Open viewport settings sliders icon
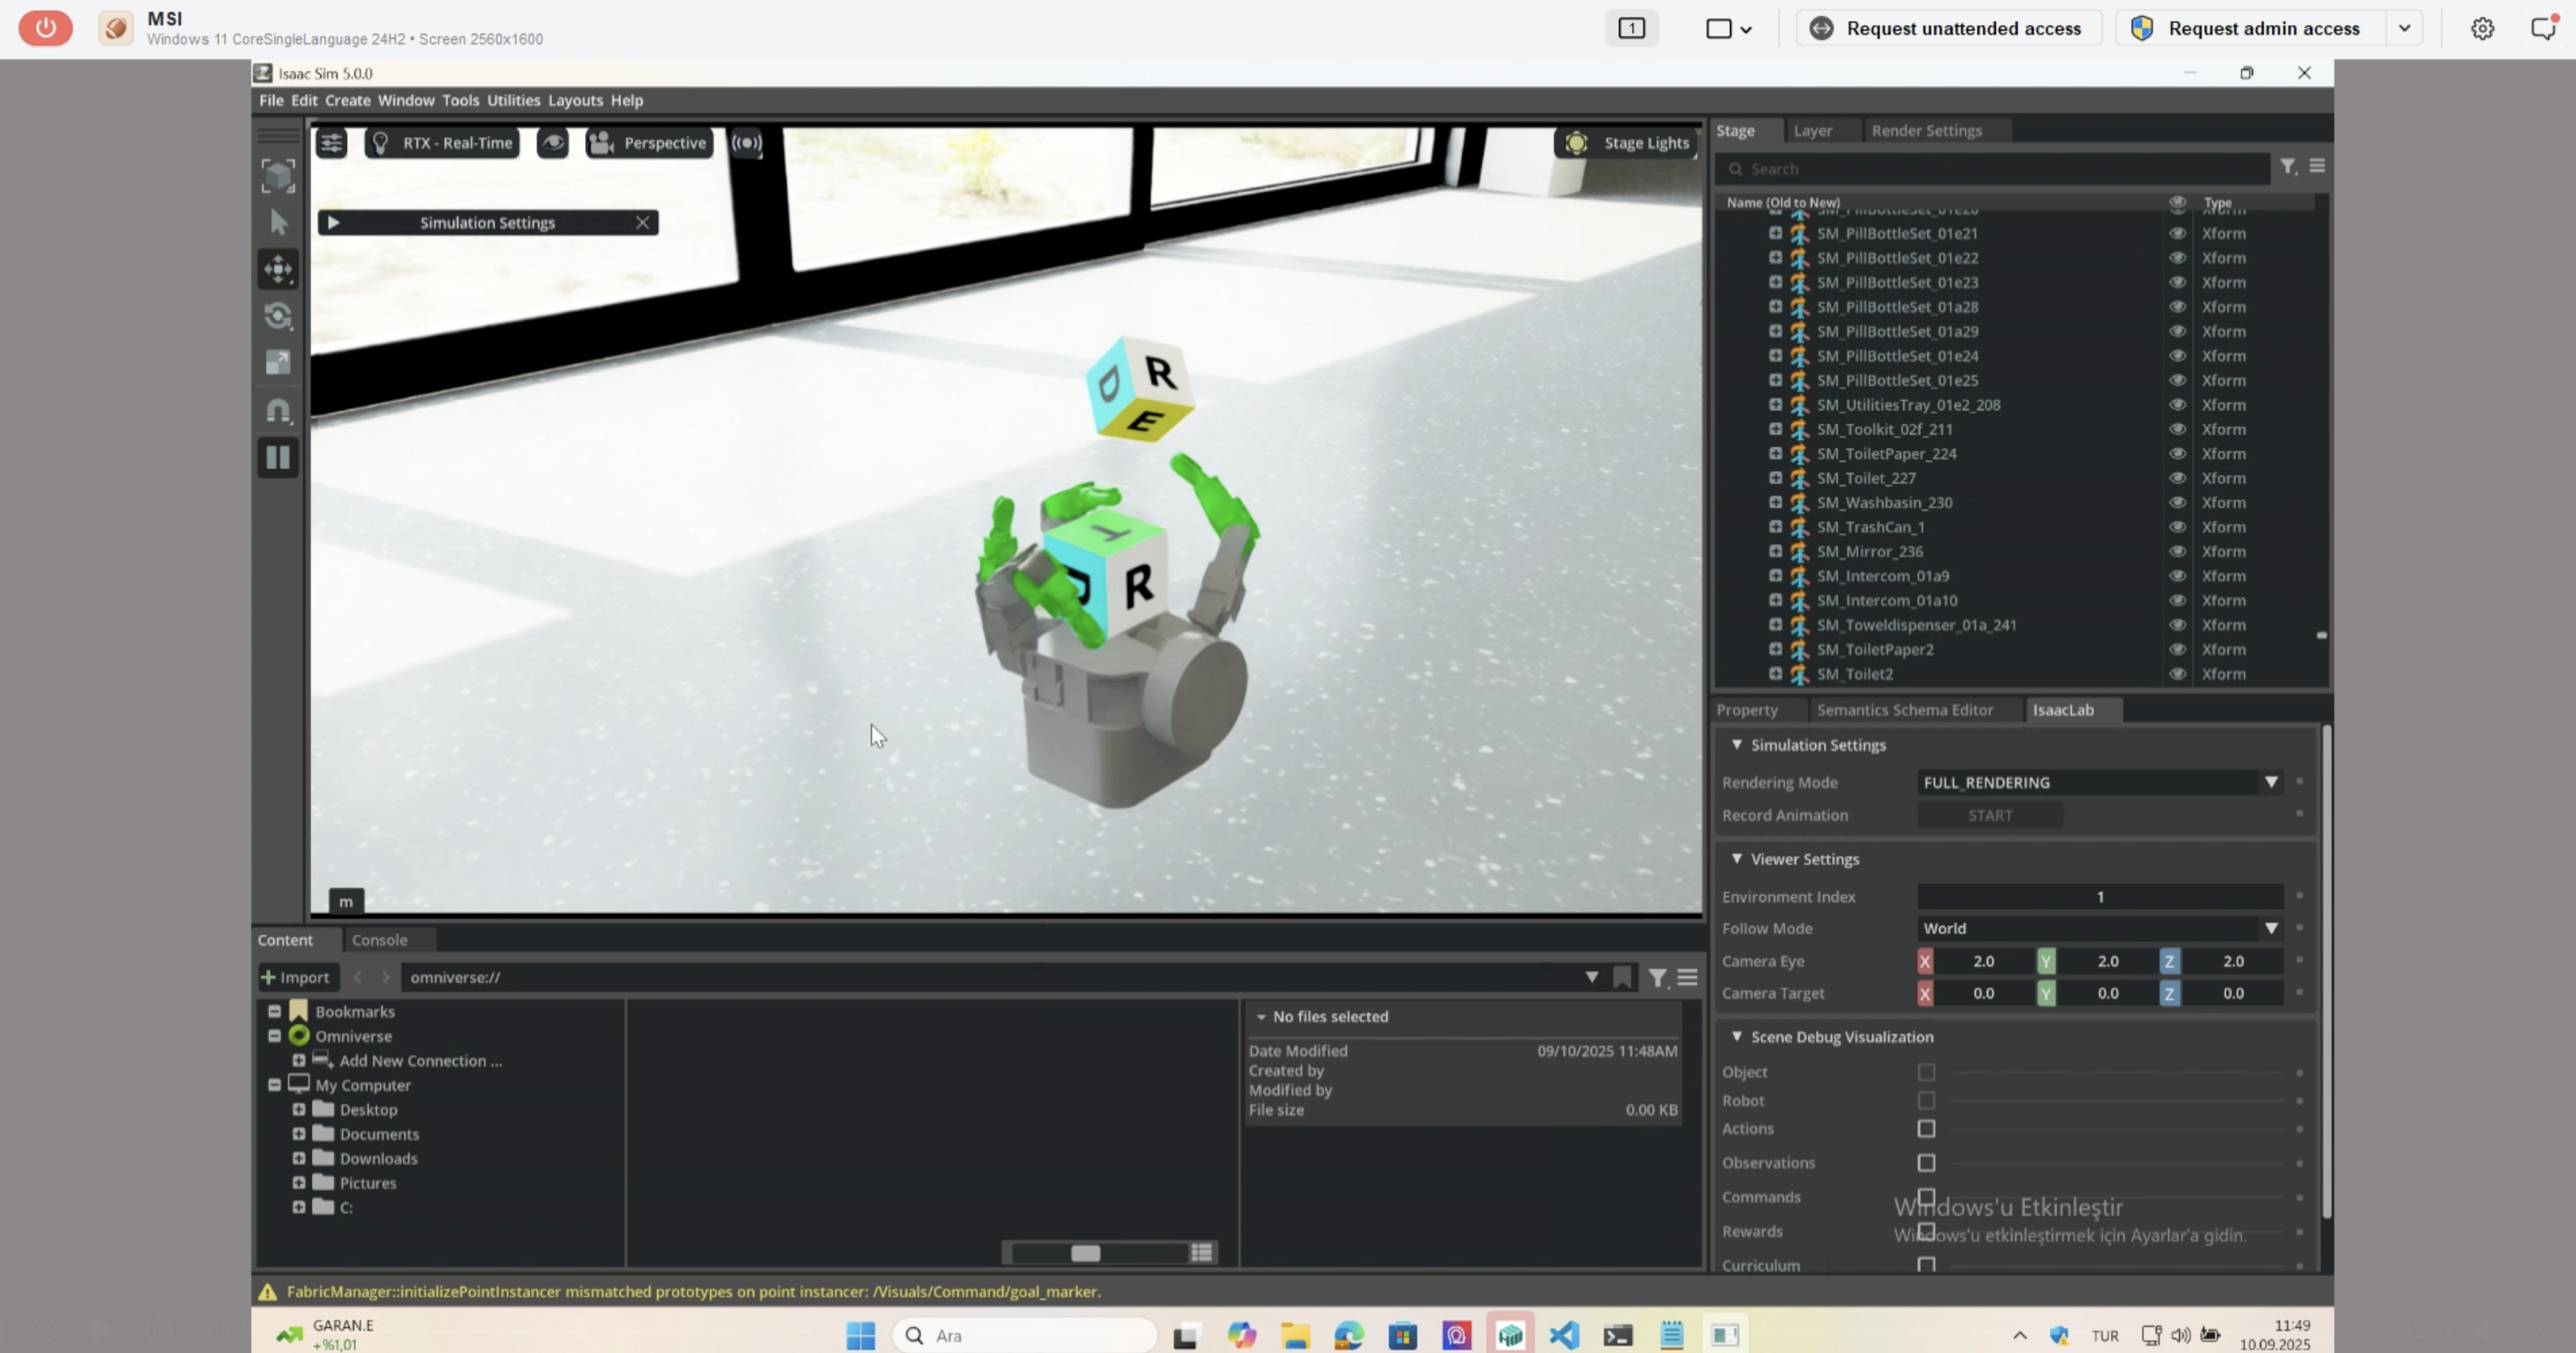 pos(331,143)
